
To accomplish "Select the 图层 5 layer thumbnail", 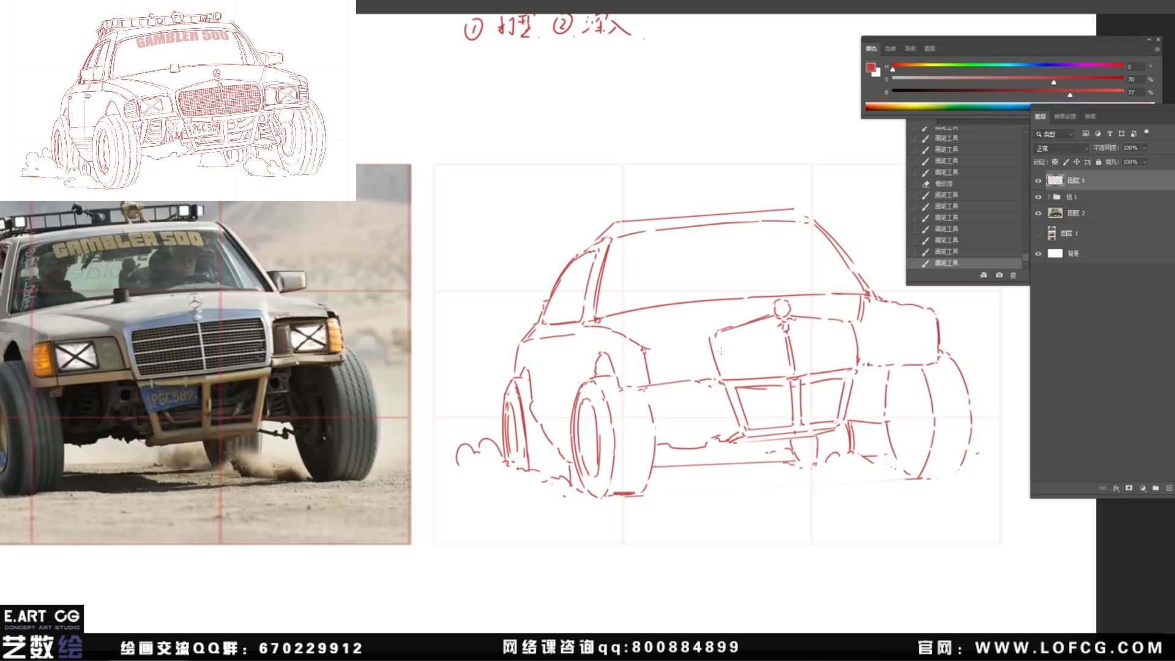I will click(1055, 181).
